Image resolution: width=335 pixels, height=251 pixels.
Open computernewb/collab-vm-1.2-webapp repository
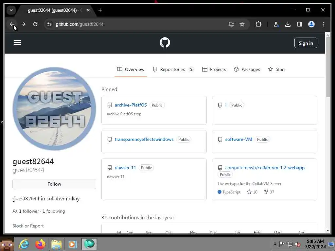coord(265,168)
